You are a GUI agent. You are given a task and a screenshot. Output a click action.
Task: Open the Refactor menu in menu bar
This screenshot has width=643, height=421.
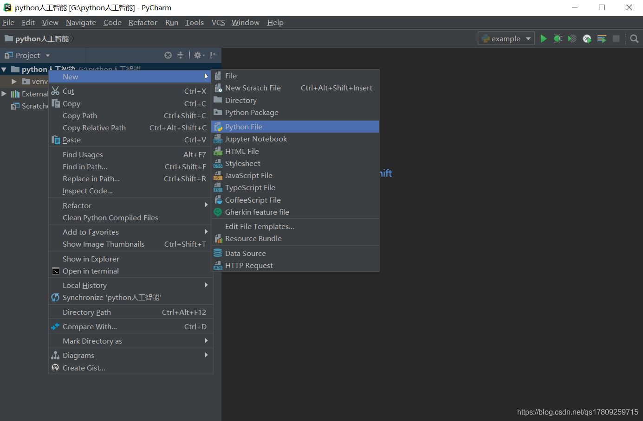pos(143,22)
